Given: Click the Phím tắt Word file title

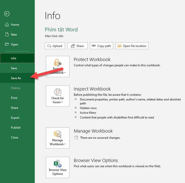Looking at the screenshot, I should [x=61, y=29].
